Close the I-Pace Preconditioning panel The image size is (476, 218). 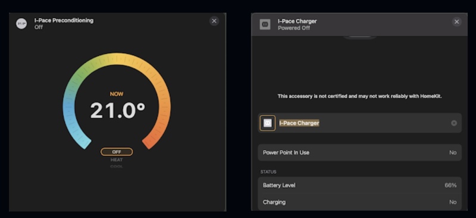[x=214, y=21]
